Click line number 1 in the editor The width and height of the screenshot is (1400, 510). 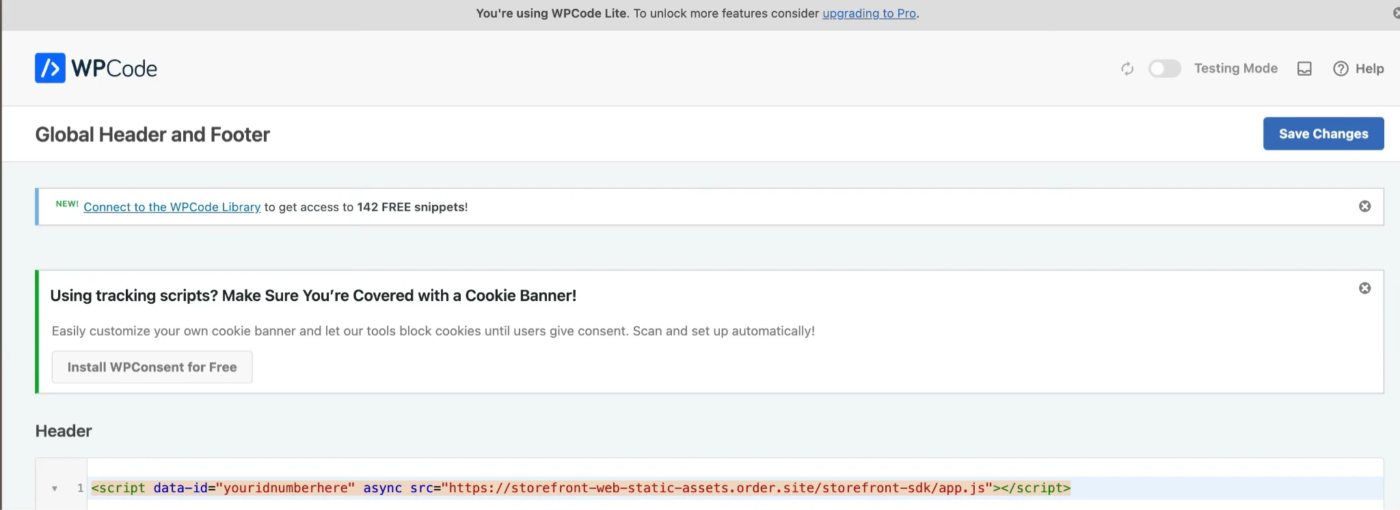click(79, 487)
